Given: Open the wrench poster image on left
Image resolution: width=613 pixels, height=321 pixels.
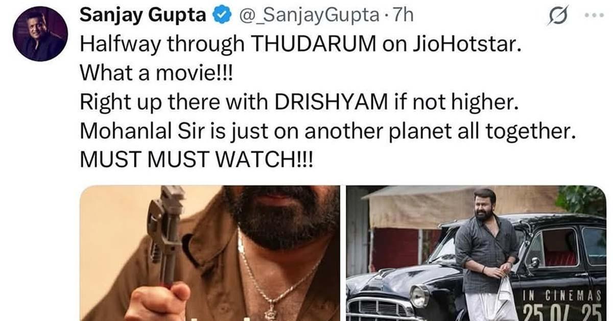Looking at the screenshot, I should tap(210, 253).
